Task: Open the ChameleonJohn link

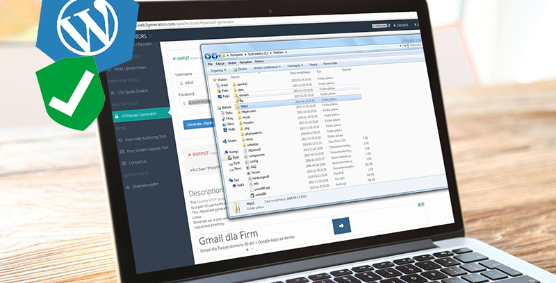Action: pos(145,185)
